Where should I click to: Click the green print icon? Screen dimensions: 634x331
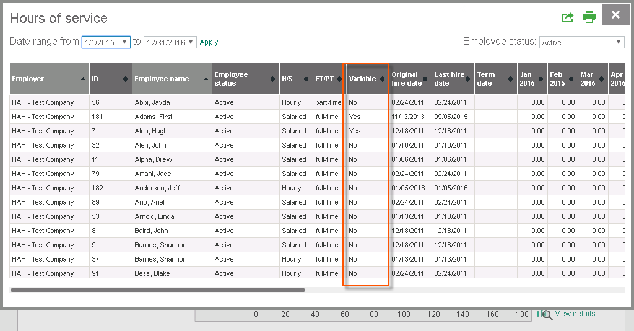coord(589,17)
